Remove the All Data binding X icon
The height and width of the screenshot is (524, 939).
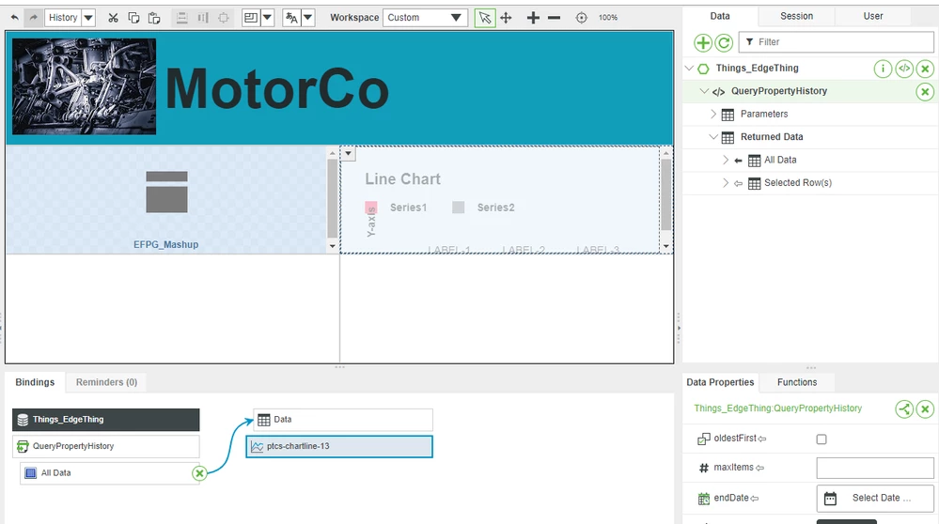(x=199, y=473)
